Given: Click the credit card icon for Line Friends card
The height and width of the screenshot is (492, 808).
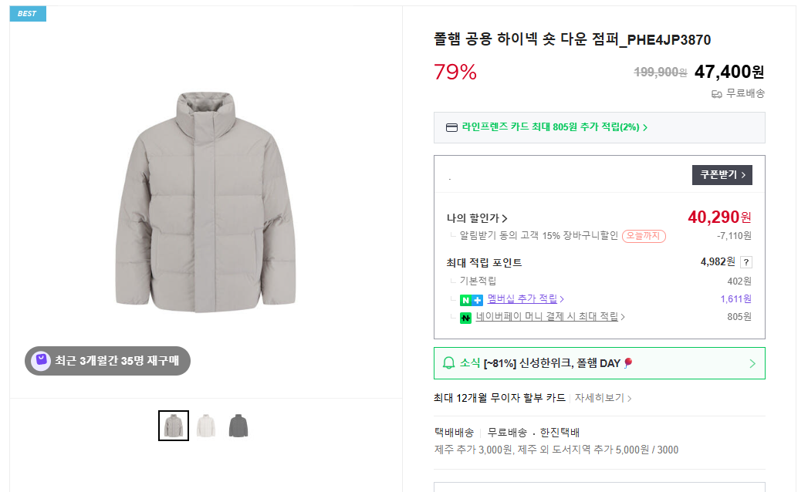Looking at the screenshot, I should (x=452, y=127).
